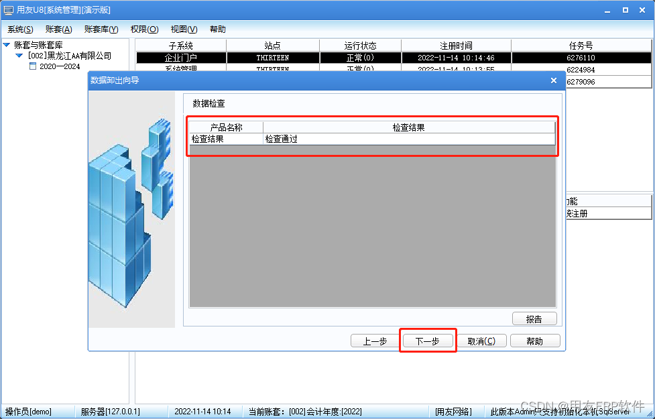Click the 当前账套 status entry
This screenshot has height=419, width=655.
pos(305,412)
